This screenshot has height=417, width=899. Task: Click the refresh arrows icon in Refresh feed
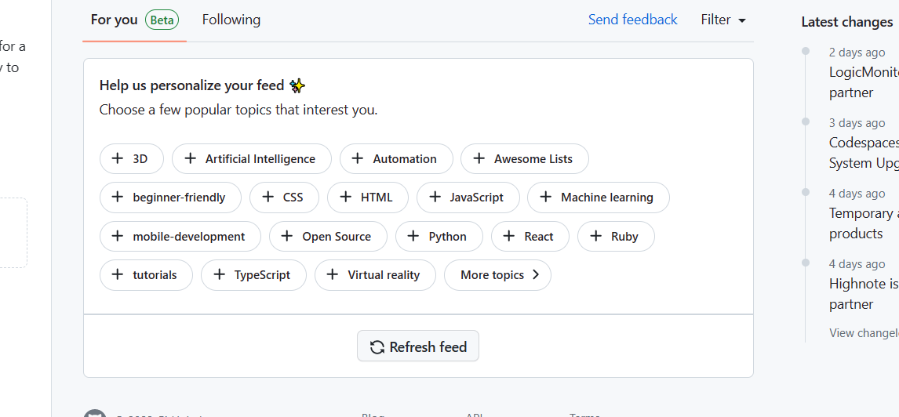[x=377, y=347]
